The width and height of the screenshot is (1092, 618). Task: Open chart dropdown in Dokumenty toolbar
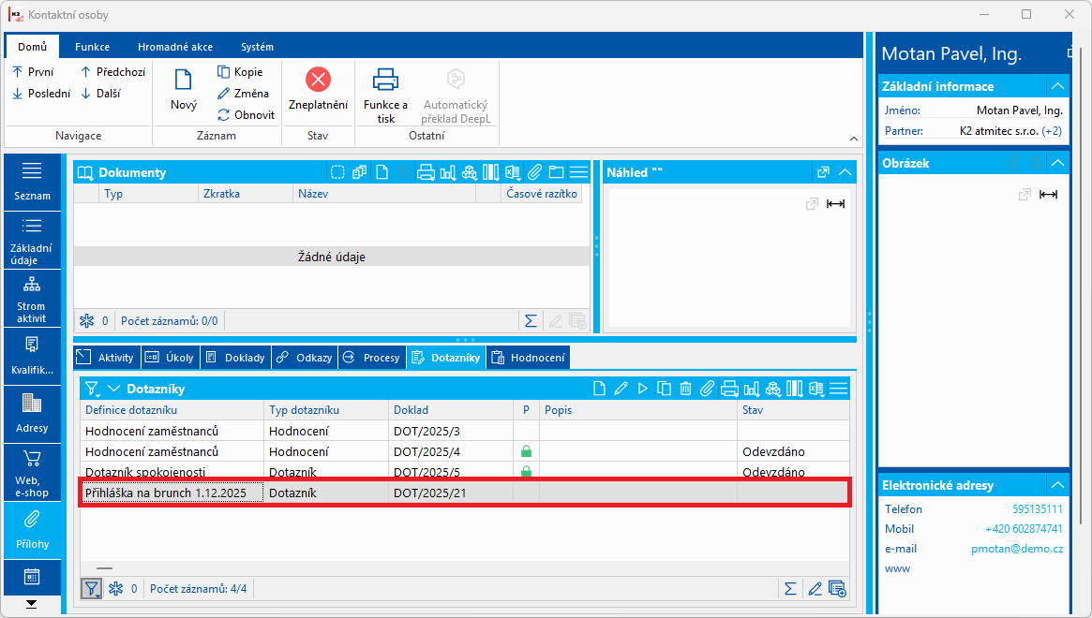448,172
